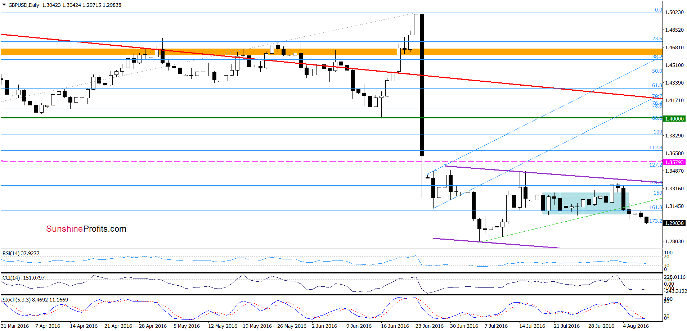Click the 1.46810 price axis value
This screenshot has width=687, height=331.
[674, 47]
